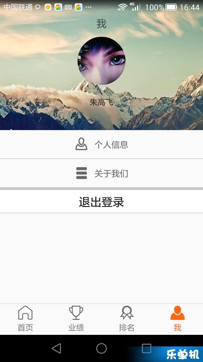Switch to the 首页 tab label

point(25,328)
